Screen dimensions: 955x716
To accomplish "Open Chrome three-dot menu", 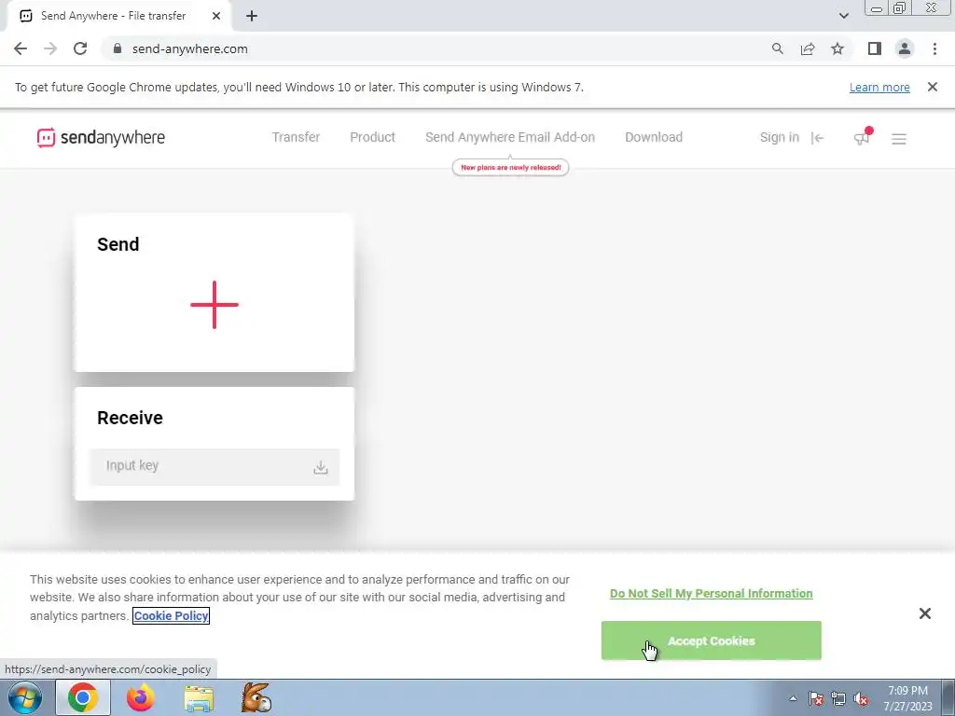I will (x=934, y=48).
